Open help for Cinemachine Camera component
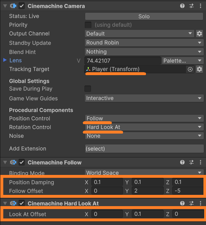This screenshot has height=225, width=206. coord(182,6)
